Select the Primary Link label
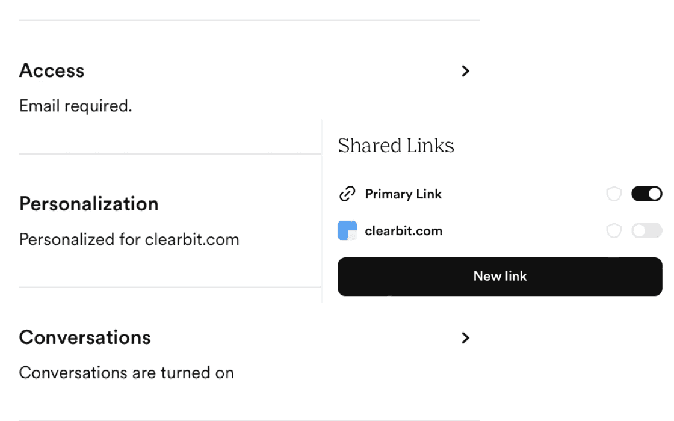 403,194
